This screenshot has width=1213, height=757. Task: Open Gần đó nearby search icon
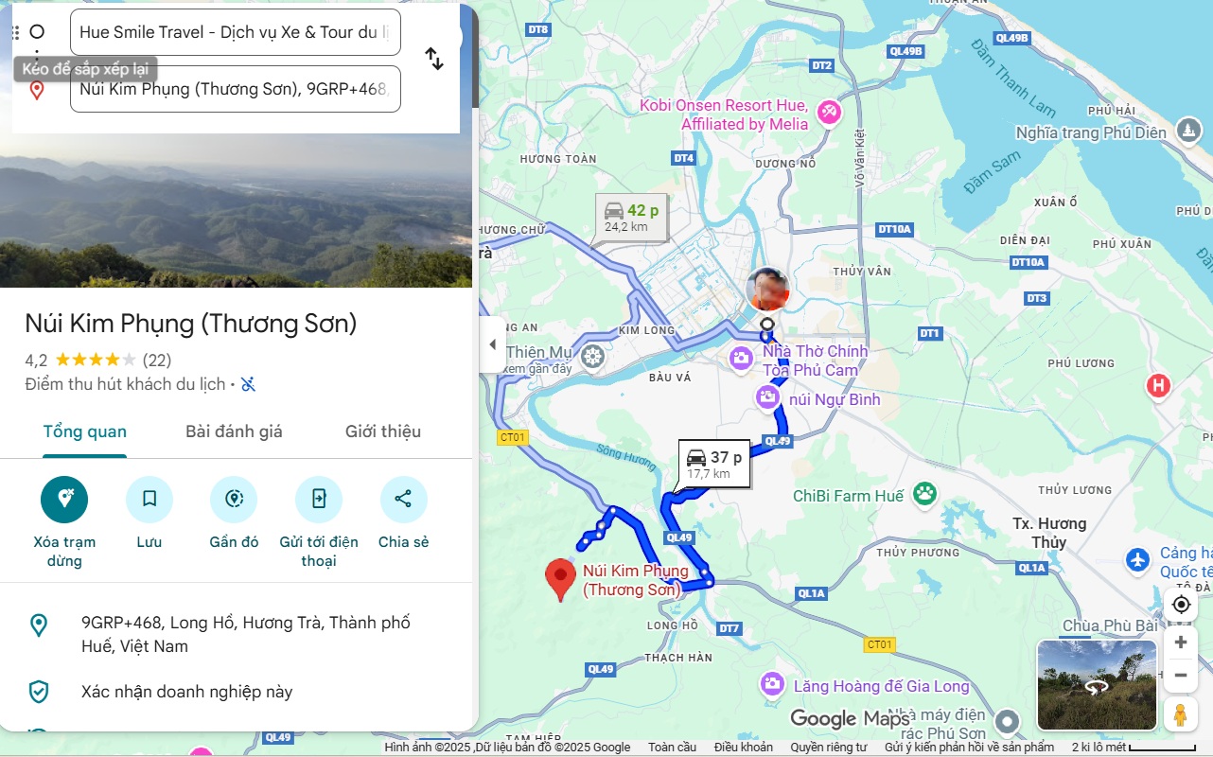[x=234, y=500]
